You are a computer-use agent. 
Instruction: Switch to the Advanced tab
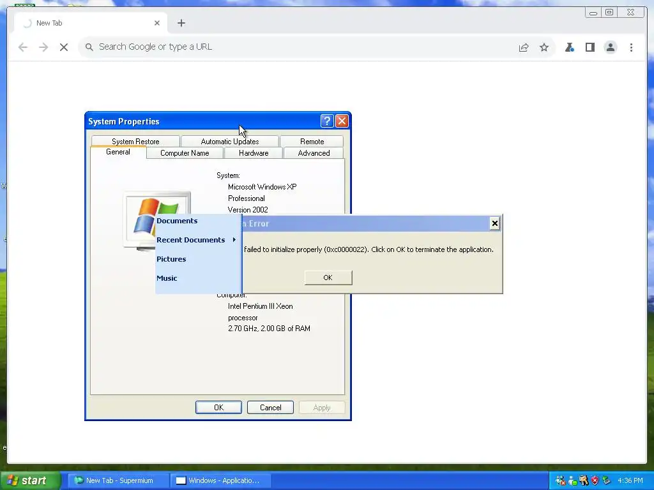tap(314, 153)
